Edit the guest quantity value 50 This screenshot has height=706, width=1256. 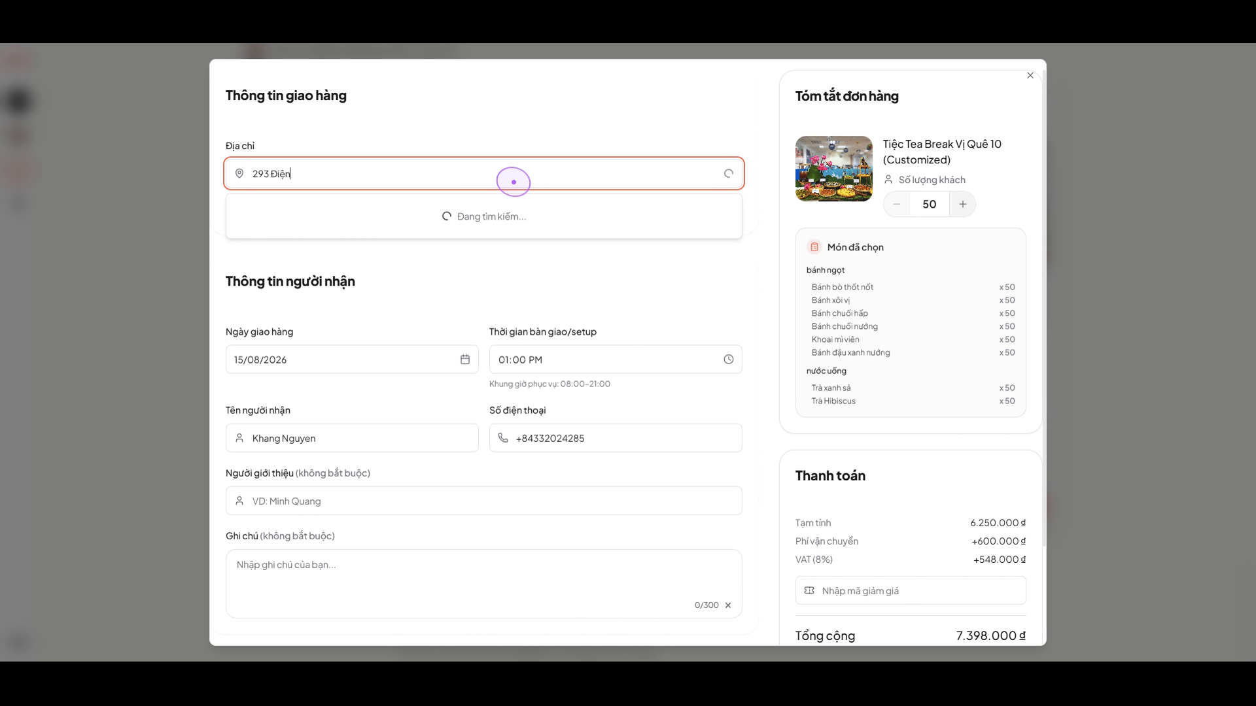coord(930,204)
